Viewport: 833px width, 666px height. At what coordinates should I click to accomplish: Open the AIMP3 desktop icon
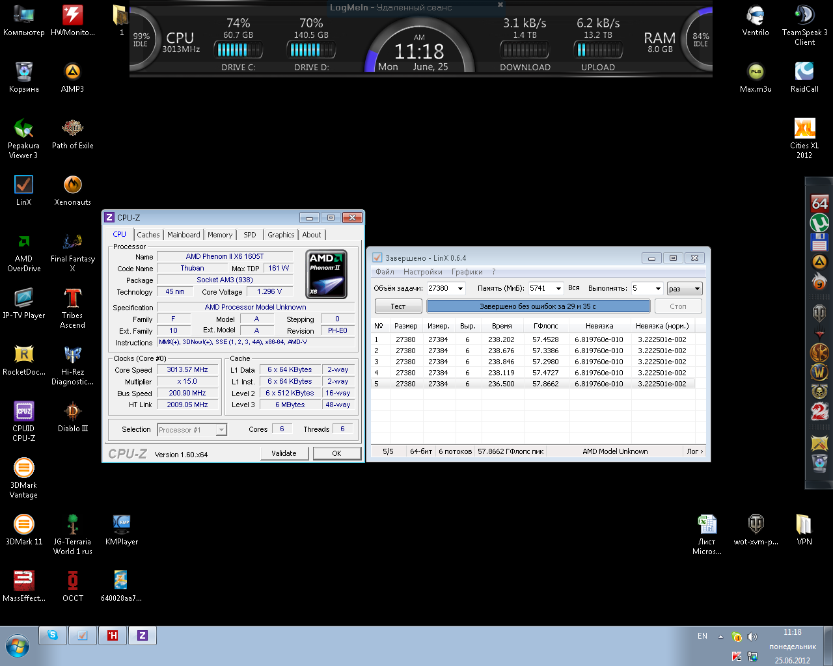pyautogui.click(x=72, y=77)
